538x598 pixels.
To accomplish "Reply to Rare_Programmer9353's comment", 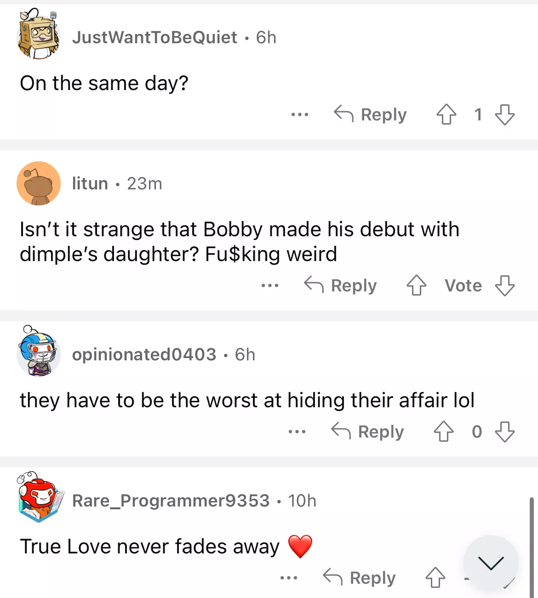I will [x=359, y=578].
